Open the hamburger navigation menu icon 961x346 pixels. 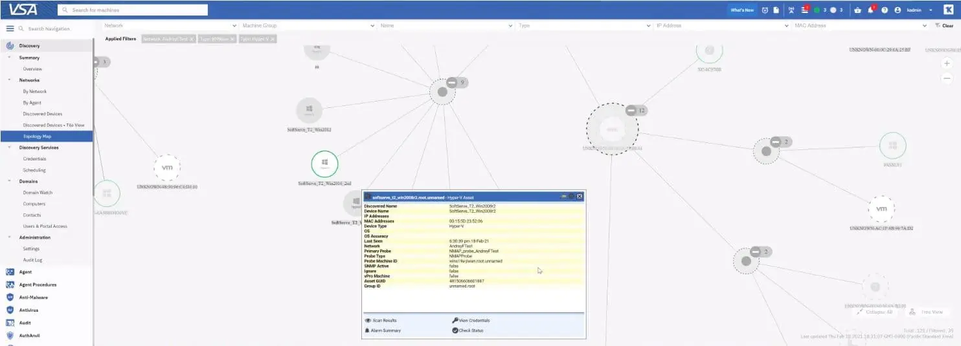coord(10,28)
